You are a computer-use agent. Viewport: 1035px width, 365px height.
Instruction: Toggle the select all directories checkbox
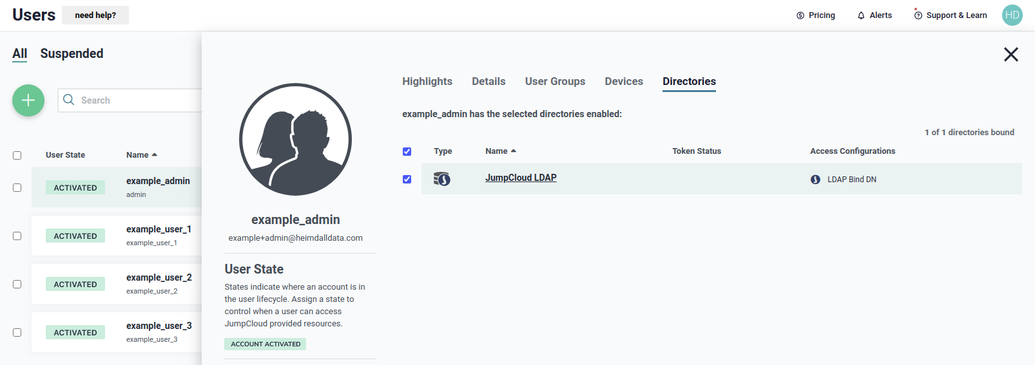[407, 152]
